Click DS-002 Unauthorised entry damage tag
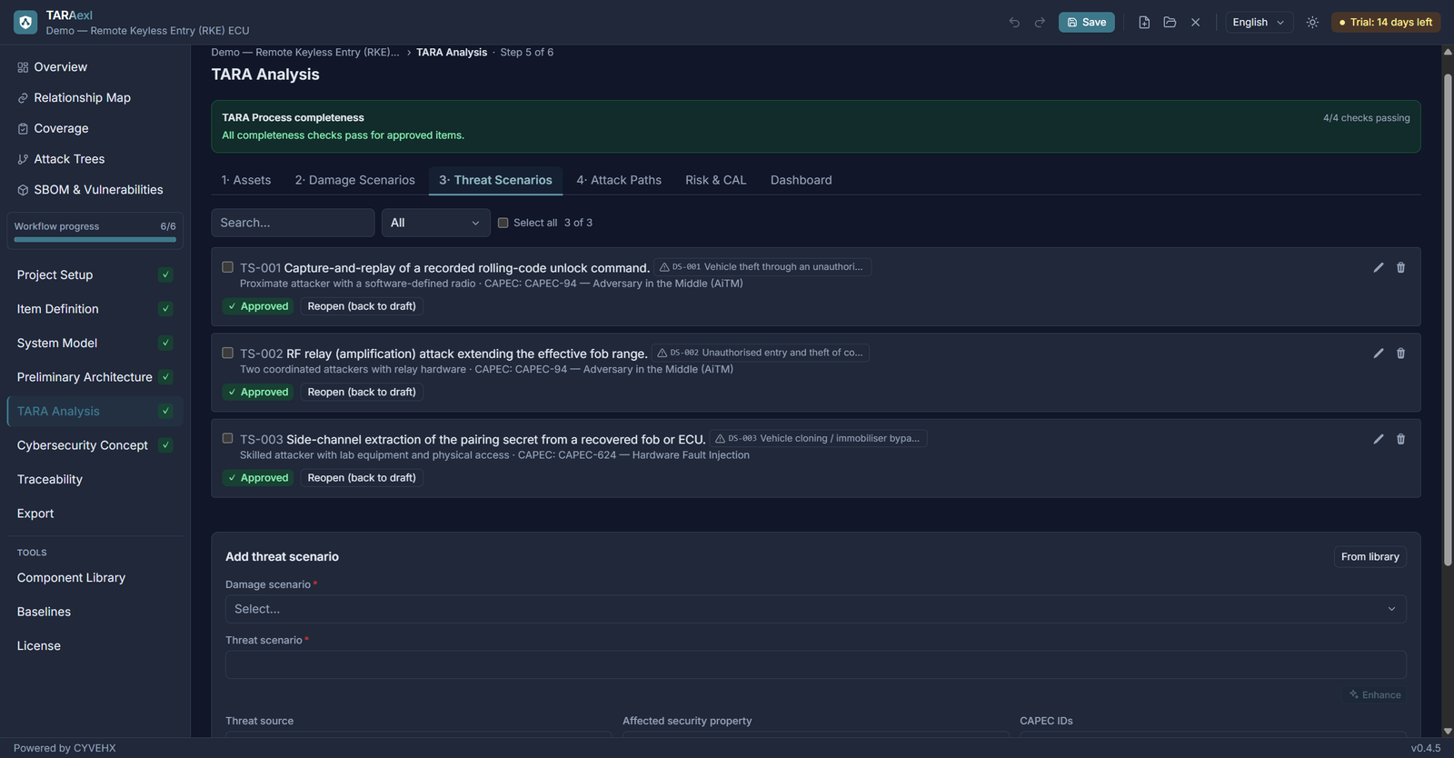This screenshot has width=1454, height=758. click(x=761, y=353)
